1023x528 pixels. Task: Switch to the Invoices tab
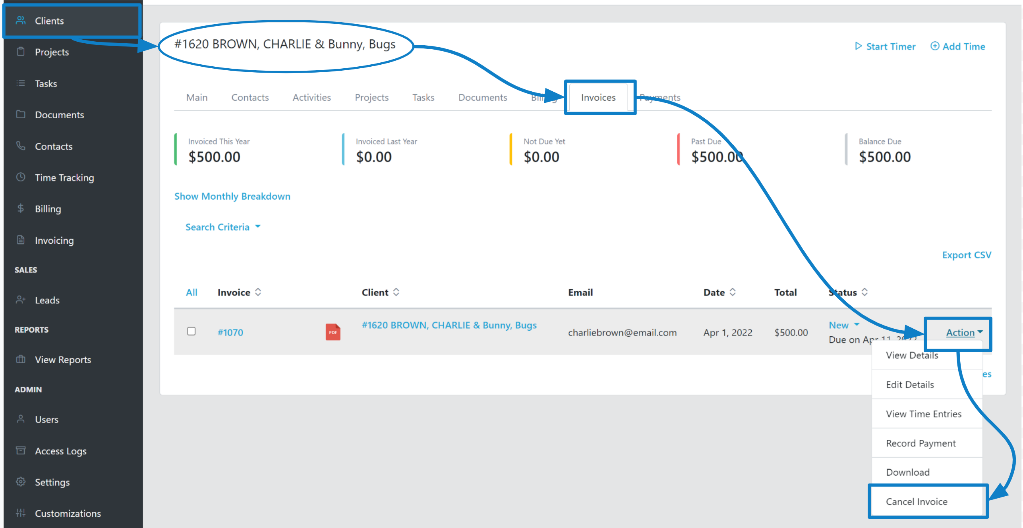click(598, 97)
